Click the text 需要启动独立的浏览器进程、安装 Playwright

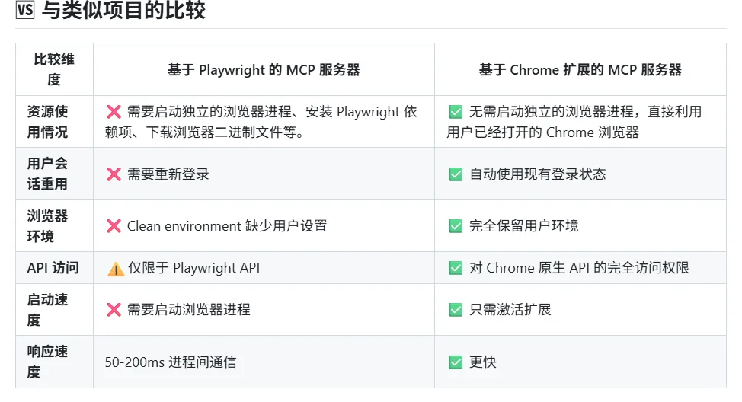pos(264,112)
